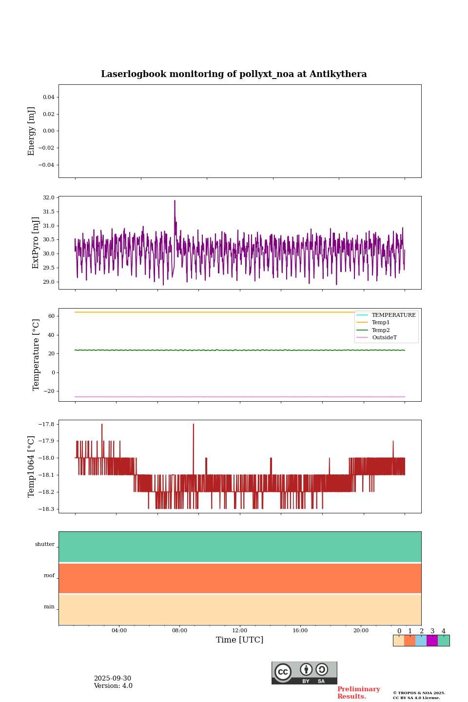Select the teal color swatch labeled 4
The width and height of the screenshot is (468, 702).
[x=444, y=641]
